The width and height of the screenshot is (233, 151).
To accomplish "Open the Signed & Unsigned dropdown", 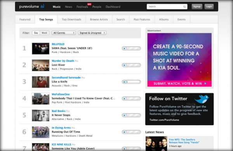I will click(x=92, y=33).
